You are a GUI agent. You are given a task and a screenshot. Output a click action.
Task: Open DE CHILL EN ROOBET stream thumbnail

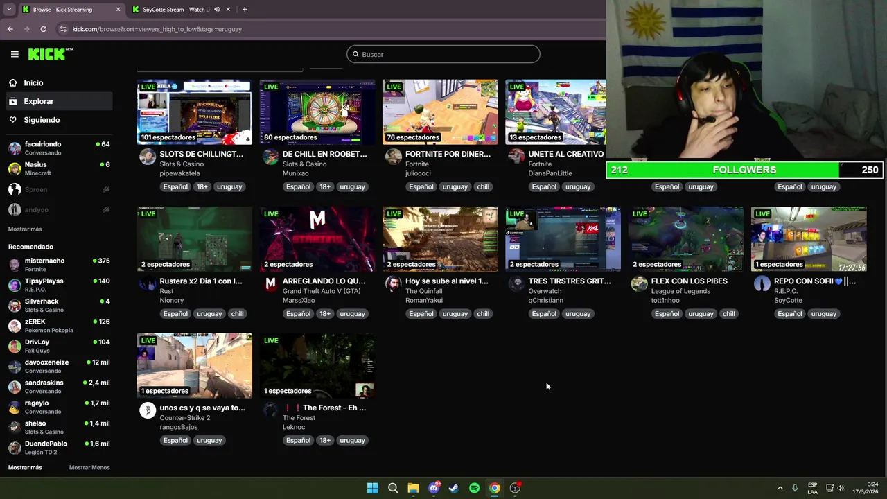pos(317,112)
